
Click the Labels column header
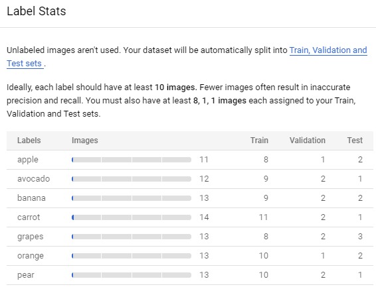[29, 141]
